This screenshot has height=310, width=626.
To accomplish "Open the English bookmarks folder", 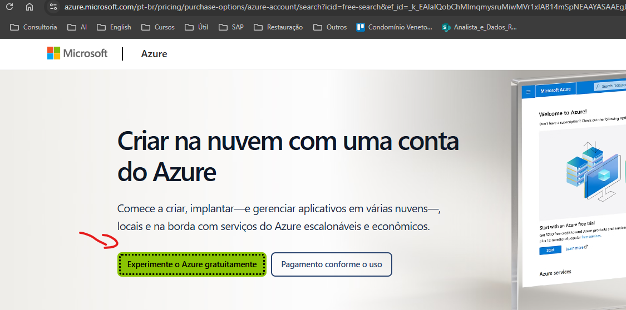I will point(114,27).
